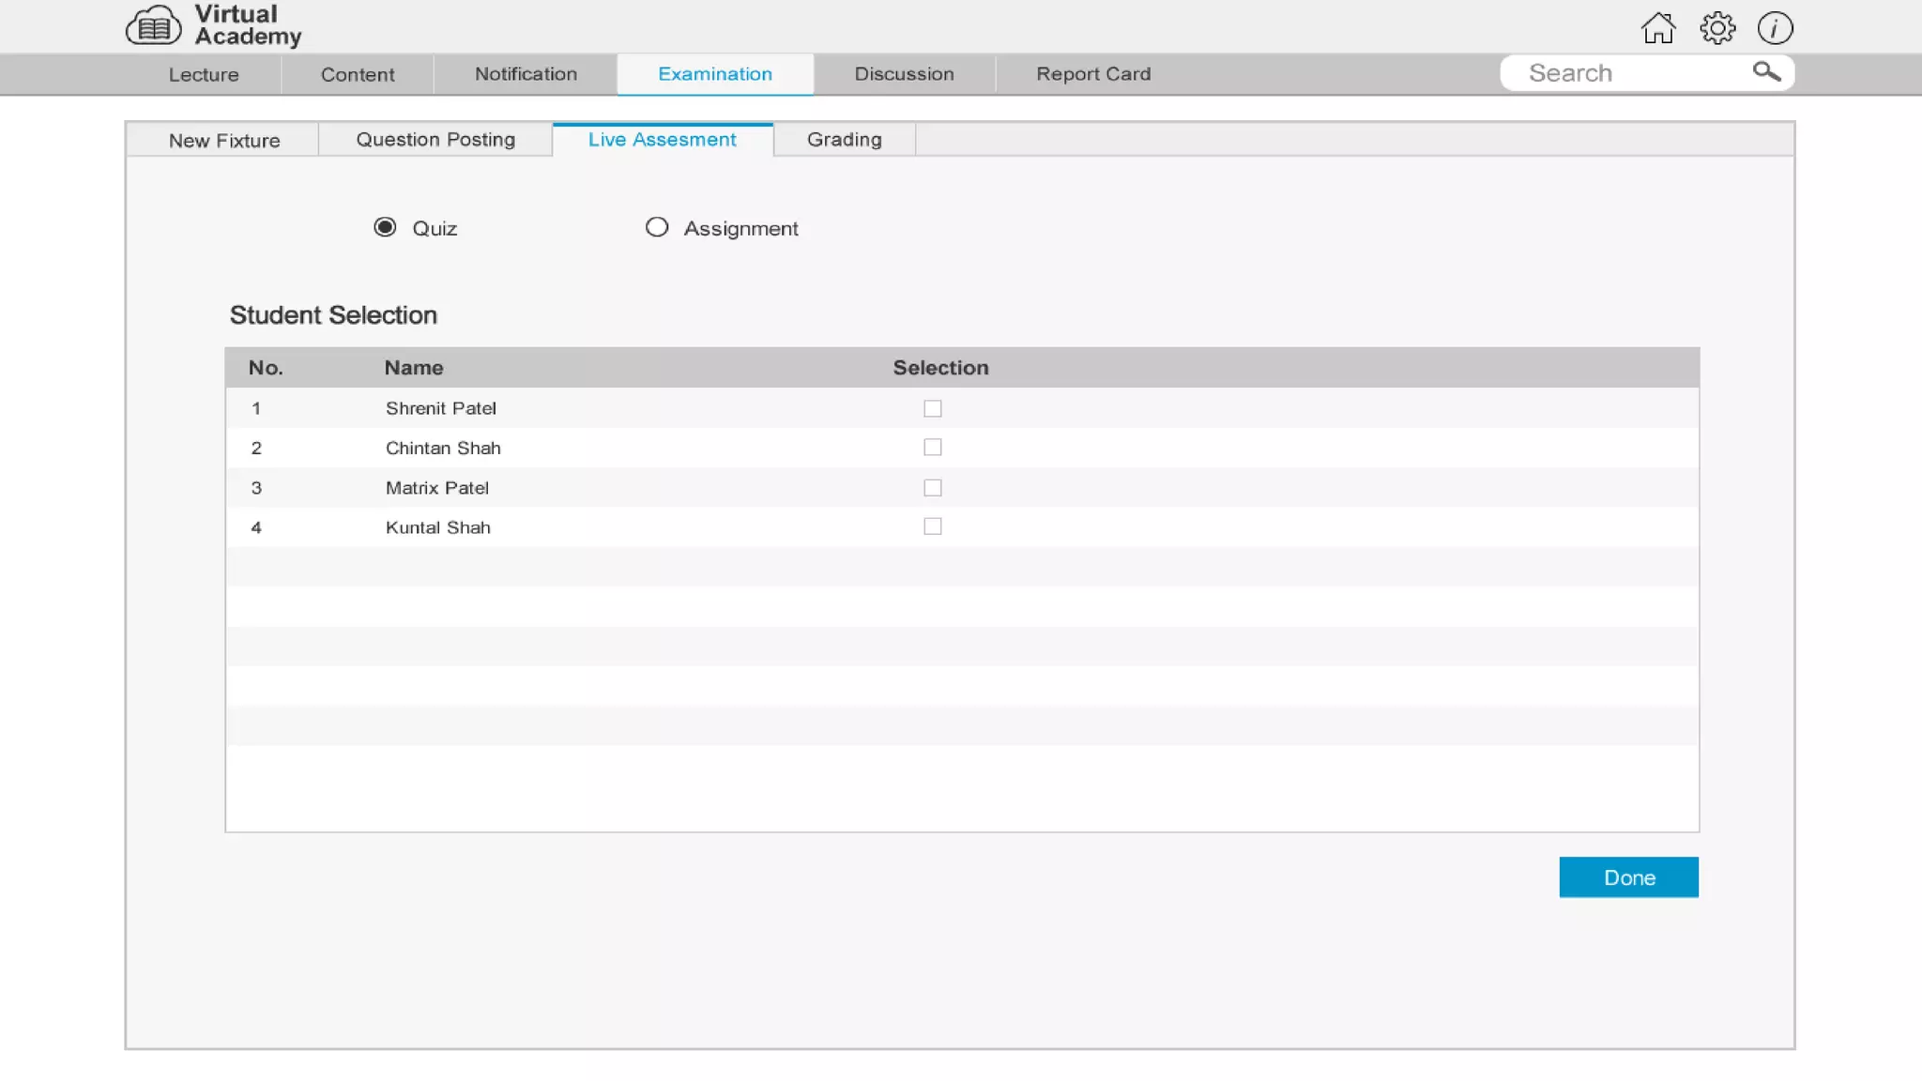Open the Notification tab
Viewport: 1922px width, 1081px height.
[526, 74]
